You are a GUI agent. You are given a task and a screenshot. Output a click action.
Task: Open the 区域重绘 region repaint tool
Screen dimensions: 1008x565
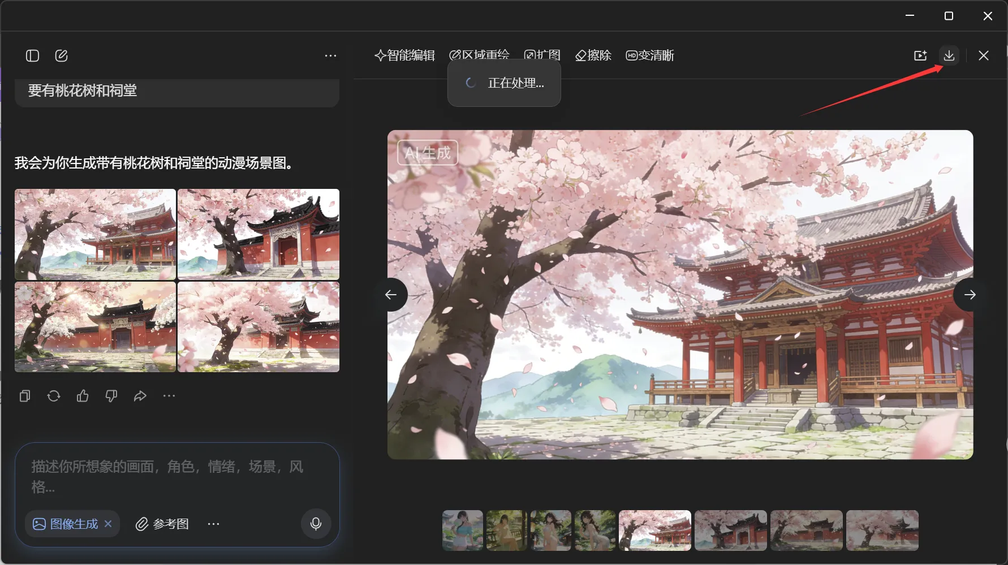(479, 55)
